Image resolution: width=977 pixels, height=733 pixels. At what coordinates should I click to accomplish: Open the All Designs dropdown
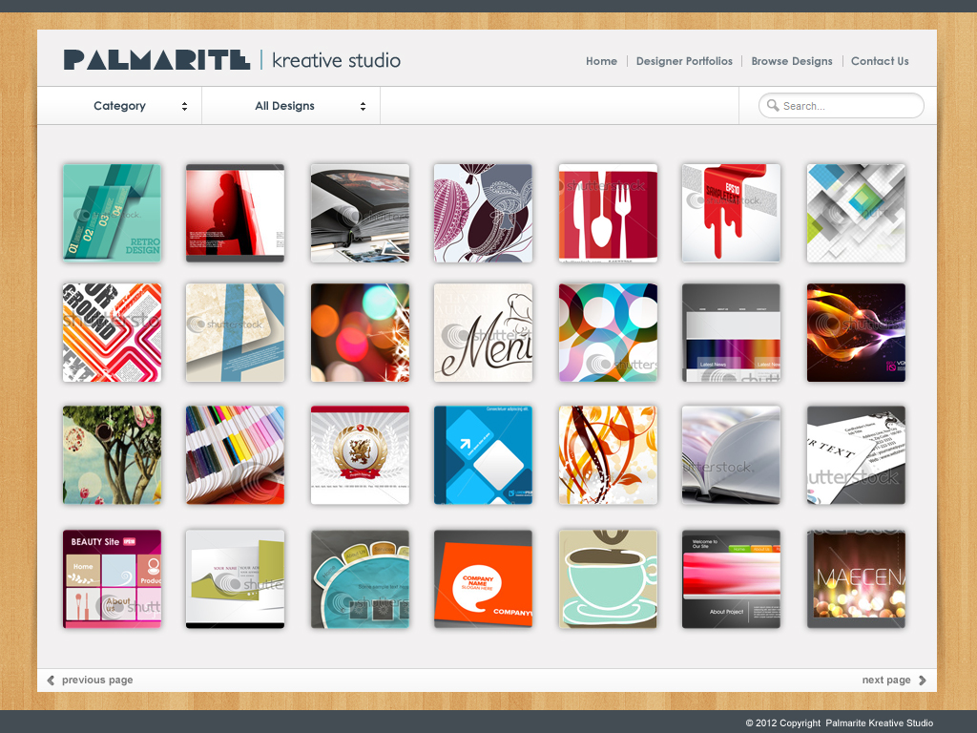pyautogui.click(x=291, y=106)
